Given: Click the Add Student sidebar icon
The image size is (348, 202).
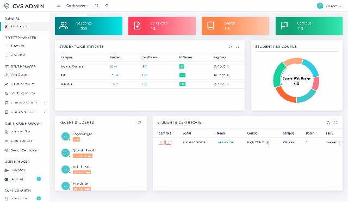Looking at the screenshot, I should point(6,75).
